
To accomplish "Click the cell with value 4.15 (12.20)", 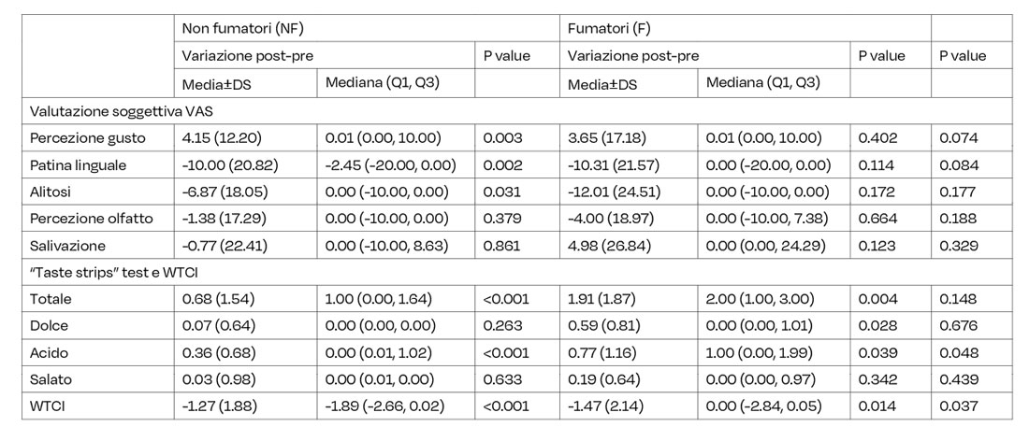I will tap(220, 137).
